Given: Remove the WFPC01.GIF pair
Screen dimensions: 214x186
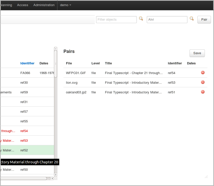Looking at the screenshot, I should point(203,73).
